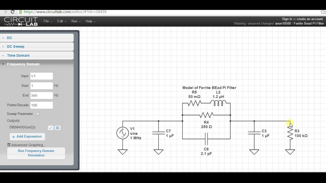This screenshot has height=183, width=326.
Task: Open the Ferrite Bead Pi Filter title link
Action: pos(309,23)
